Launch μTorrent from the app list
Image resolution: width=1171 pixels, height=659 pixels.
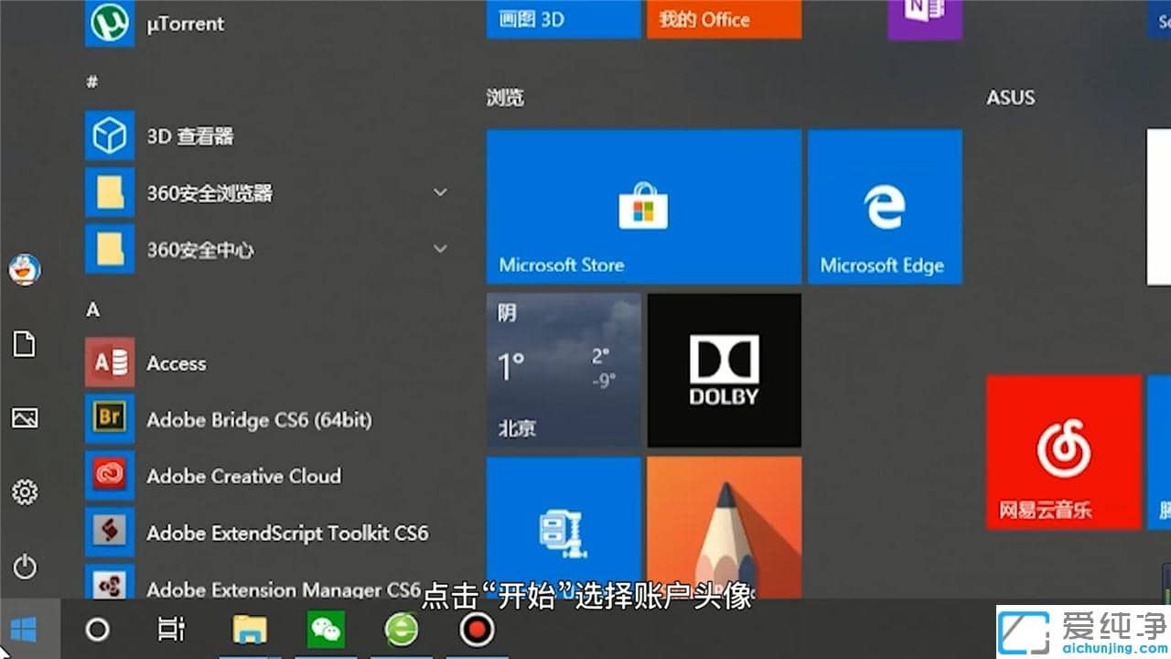[x=183, y=23]
